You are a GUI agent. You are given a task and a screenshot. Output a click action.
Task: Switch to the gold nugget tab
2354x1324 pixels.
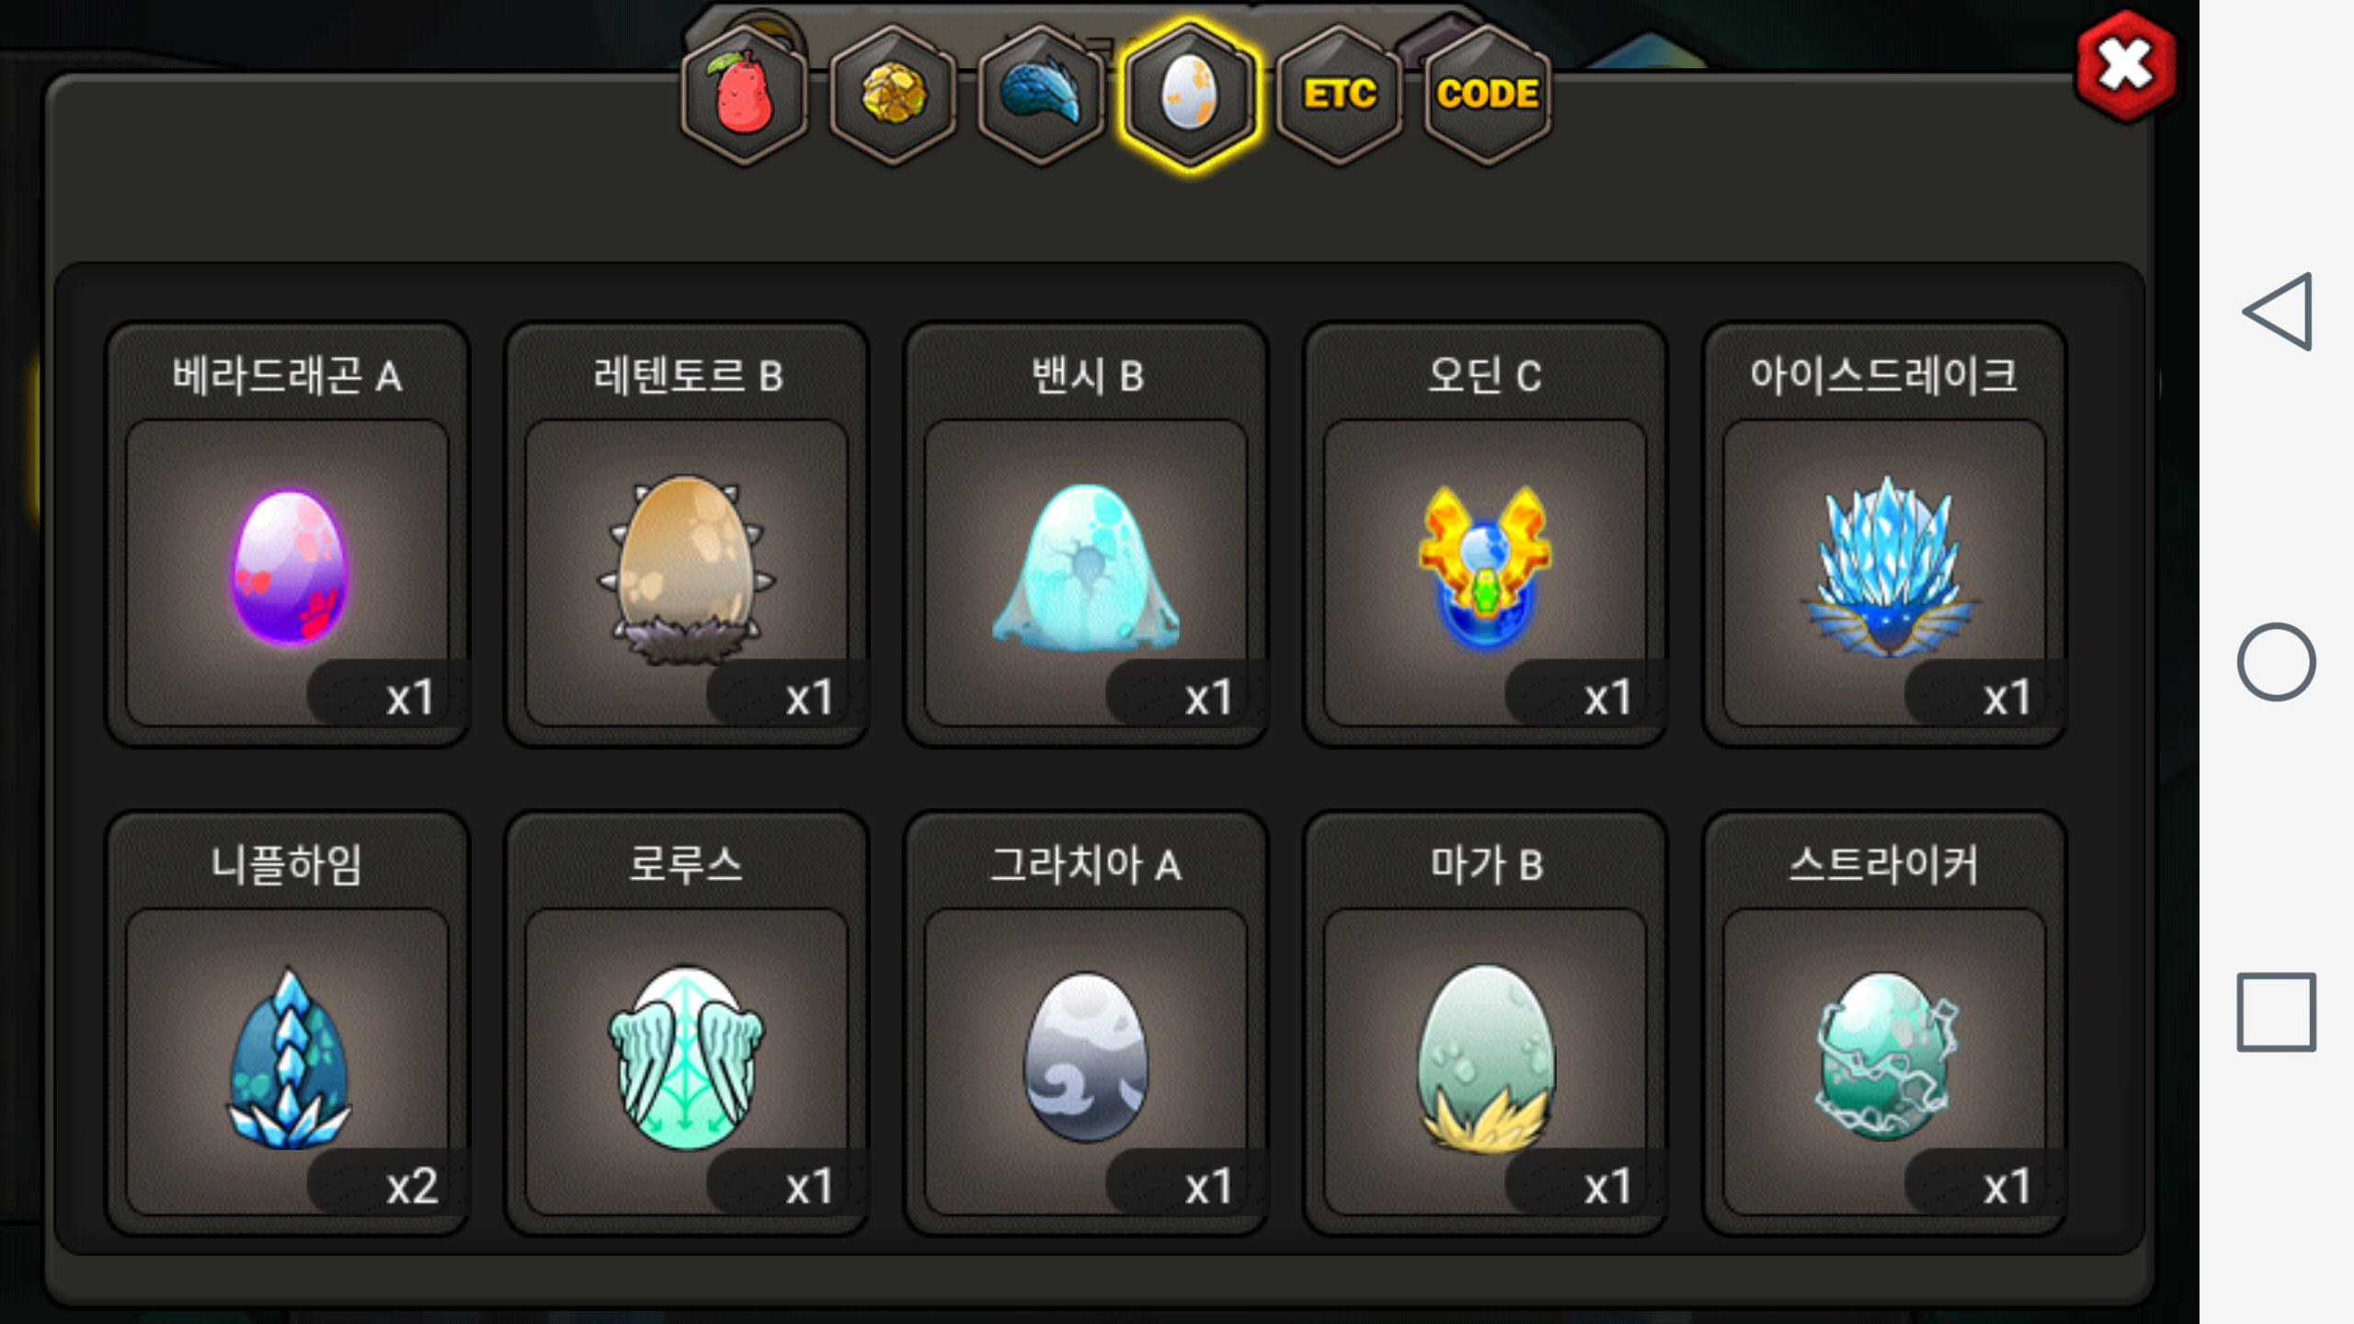click(893, 96)
